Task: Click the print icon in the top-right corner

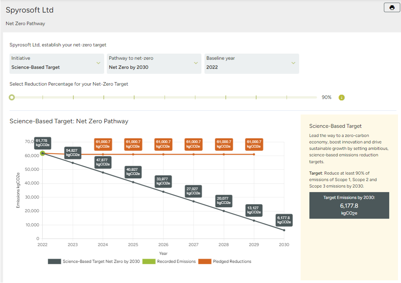Action: [392, 7]
